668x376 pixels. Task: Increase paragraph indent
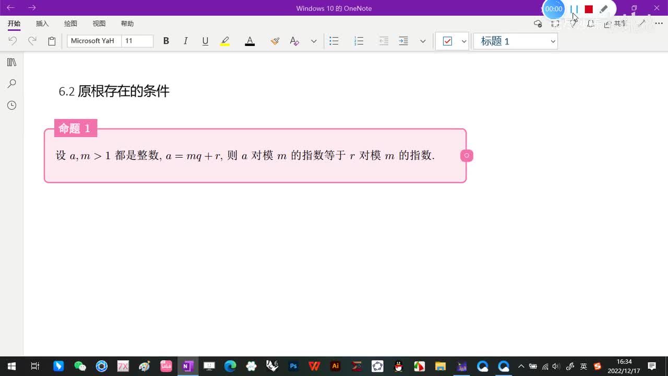(403, 41)
